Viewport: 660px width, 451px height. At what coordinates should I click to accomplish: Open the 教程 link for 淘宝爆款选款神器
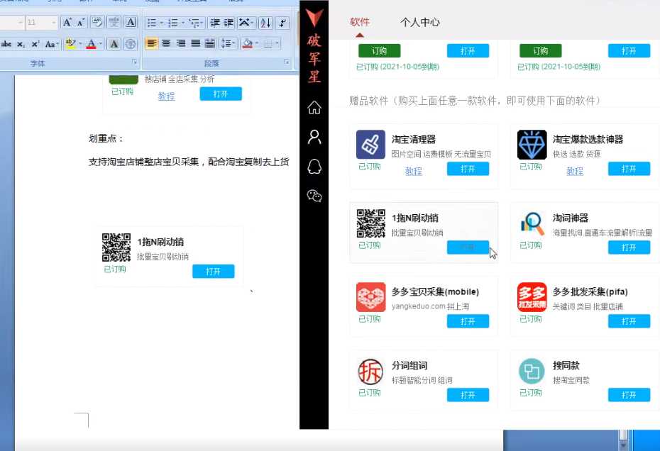pyautogui.click(x=575, y=171)
